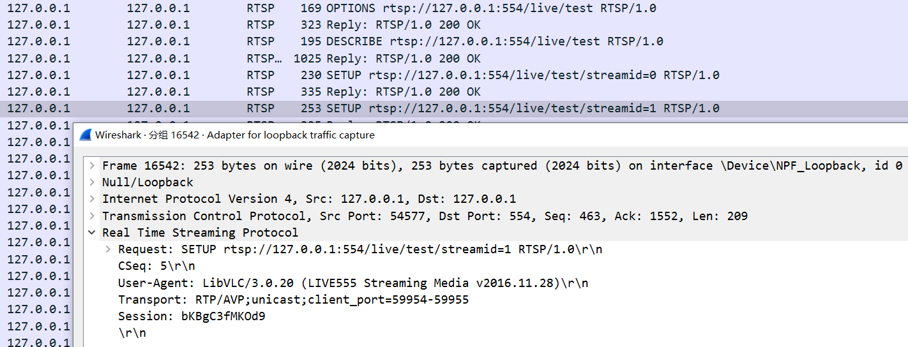This screenshot has width=908, height=347.
Task: Select the 1025-byte Reply 200 OK packet
Action: [x=454, y=58]
